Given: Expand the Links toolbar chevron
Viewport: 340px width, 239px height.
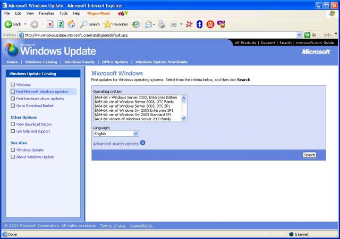Looking at the screenshot, I should [x=336, y=34].
